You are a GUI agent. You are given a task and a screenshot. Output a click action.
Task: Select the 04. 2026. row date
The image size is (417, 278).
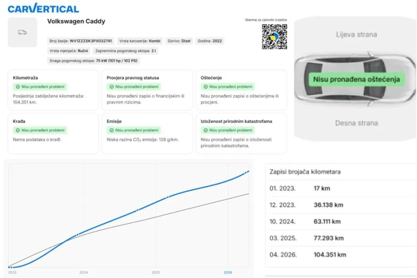click(x=283, y=254)
